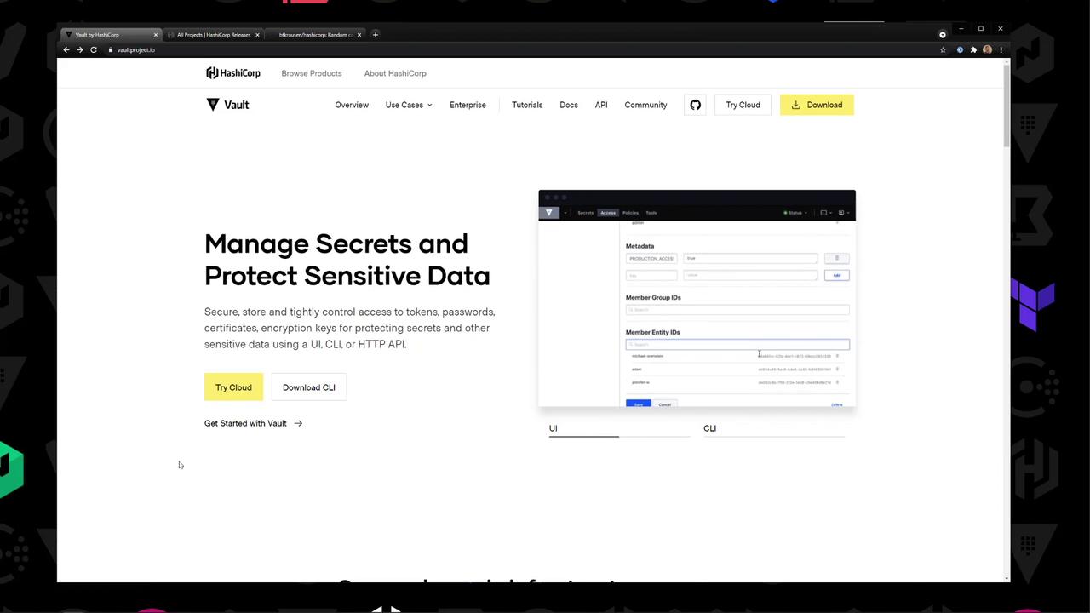Click the yellow Download button in navbar
The image size is (1090, 613).
pyautogui.click(x=817, y=105)
